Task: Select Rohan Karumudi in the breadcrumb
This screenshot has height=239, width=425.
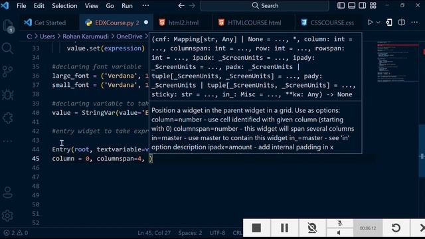Action: pos(86,37)
